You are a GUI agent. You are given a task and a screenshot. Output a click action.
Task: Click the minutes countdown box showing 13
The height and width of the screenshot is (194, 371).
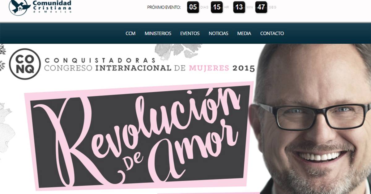(239, 7)
